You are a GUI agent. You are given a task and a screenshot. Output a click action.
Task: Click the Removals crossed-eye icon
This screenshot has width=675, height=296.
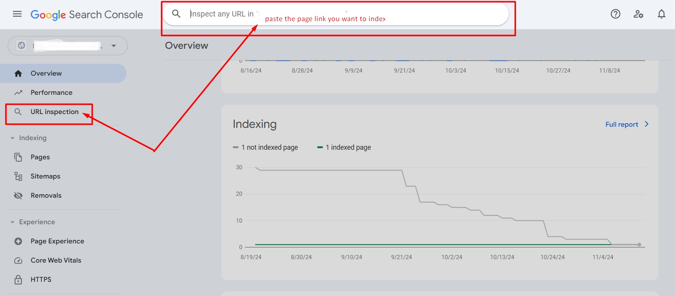pyautogui.click(x=18, y=195)
